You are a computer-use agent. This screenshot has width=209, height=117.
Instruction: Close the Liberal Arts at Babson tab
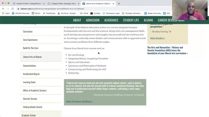[113, 4]
